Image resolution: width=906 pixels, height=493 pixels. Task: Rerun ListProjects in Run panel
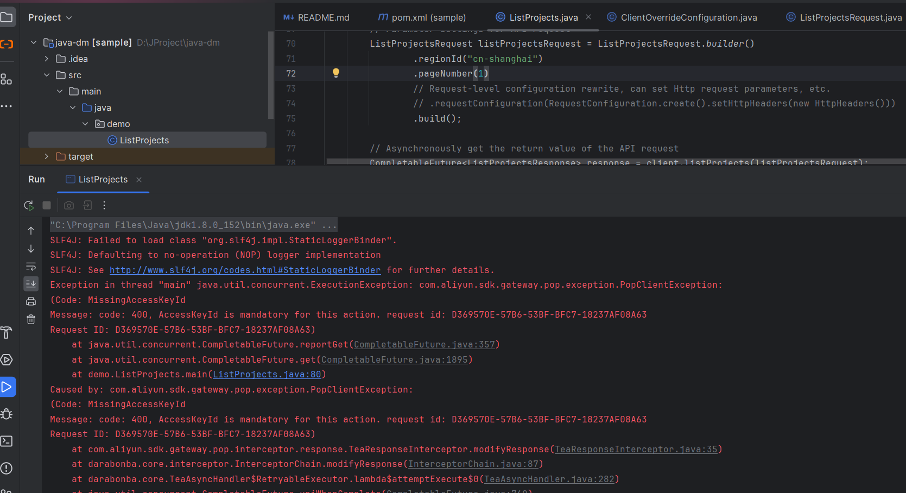pyautogui.click(x=29, y=205)
